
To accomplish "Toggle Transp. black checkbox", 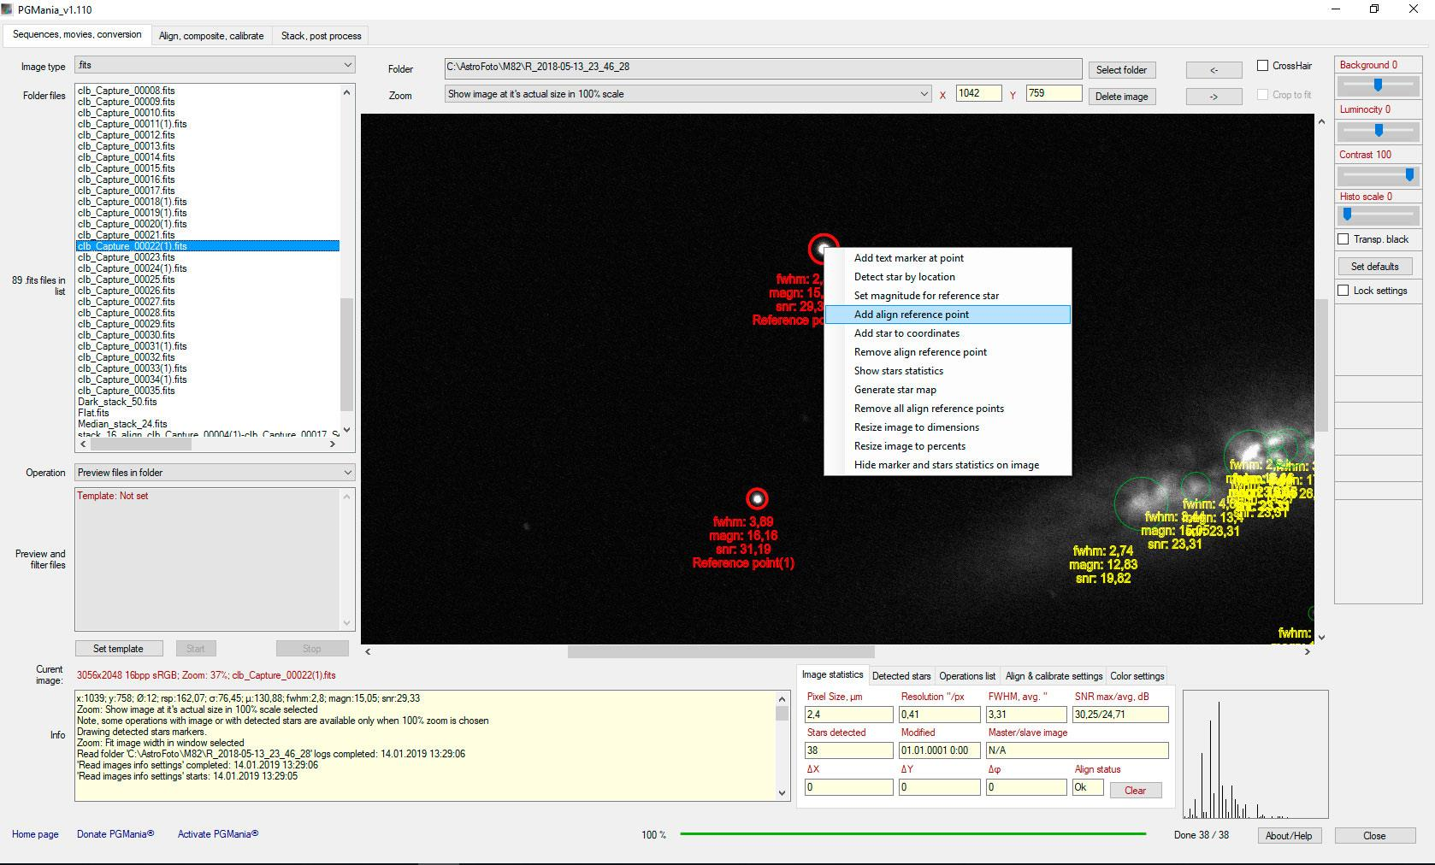I will click(x=1343, y=239).
